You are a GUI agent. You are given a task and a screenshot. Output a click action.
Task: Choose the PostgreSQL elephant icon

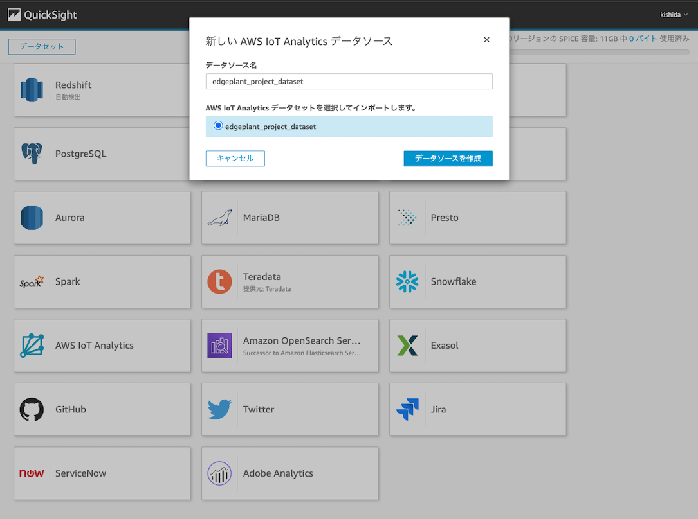click(x=32, y=154)
